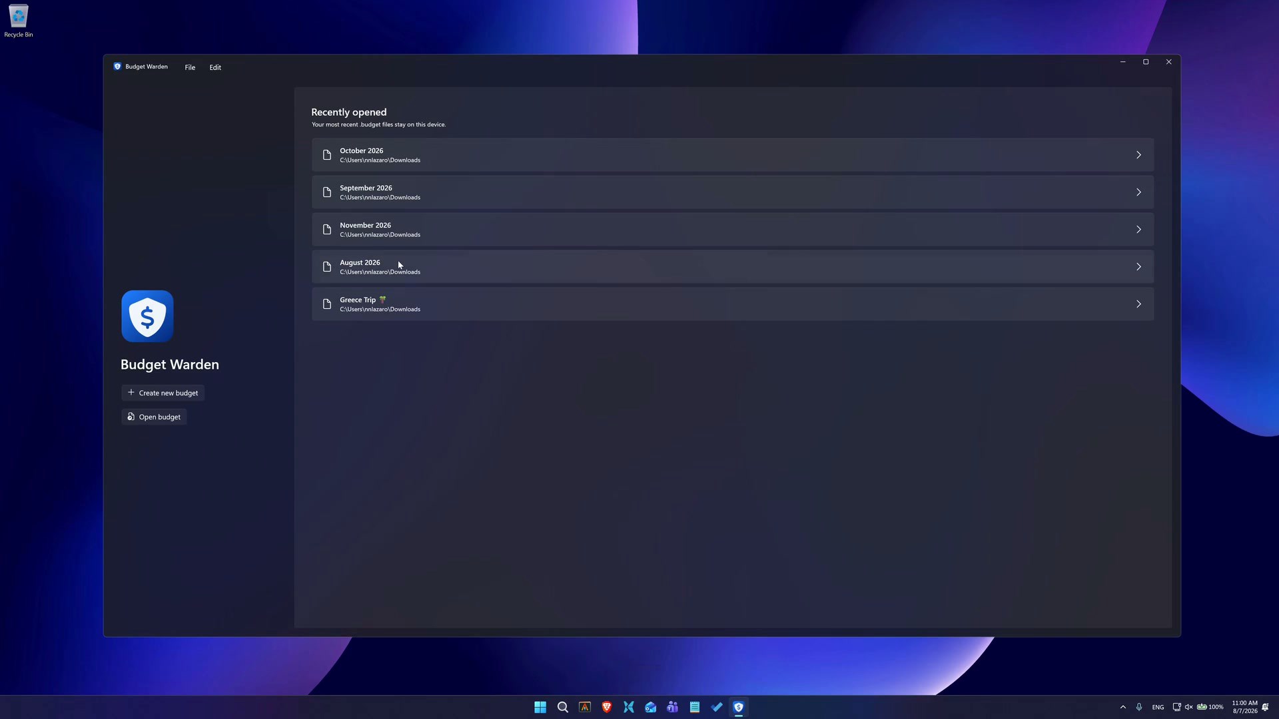Click the Budget Warden taskbar icon
The width and height of the screenshot is (1279, 719).
pos(739,707)
